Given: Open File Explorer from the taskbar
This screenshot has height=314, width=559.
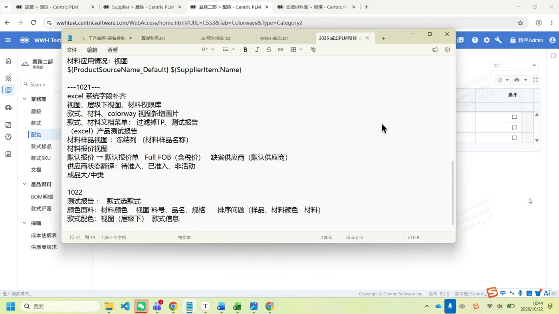Looking at the screenshot, I should click(x=109, y=306).
